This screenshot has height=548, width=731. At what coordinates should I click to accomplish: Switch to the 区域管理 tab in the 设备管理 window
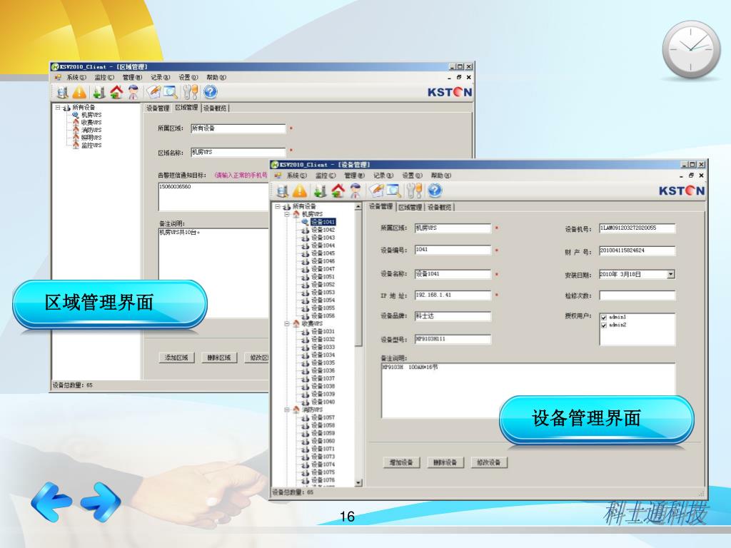click(410, 208)
